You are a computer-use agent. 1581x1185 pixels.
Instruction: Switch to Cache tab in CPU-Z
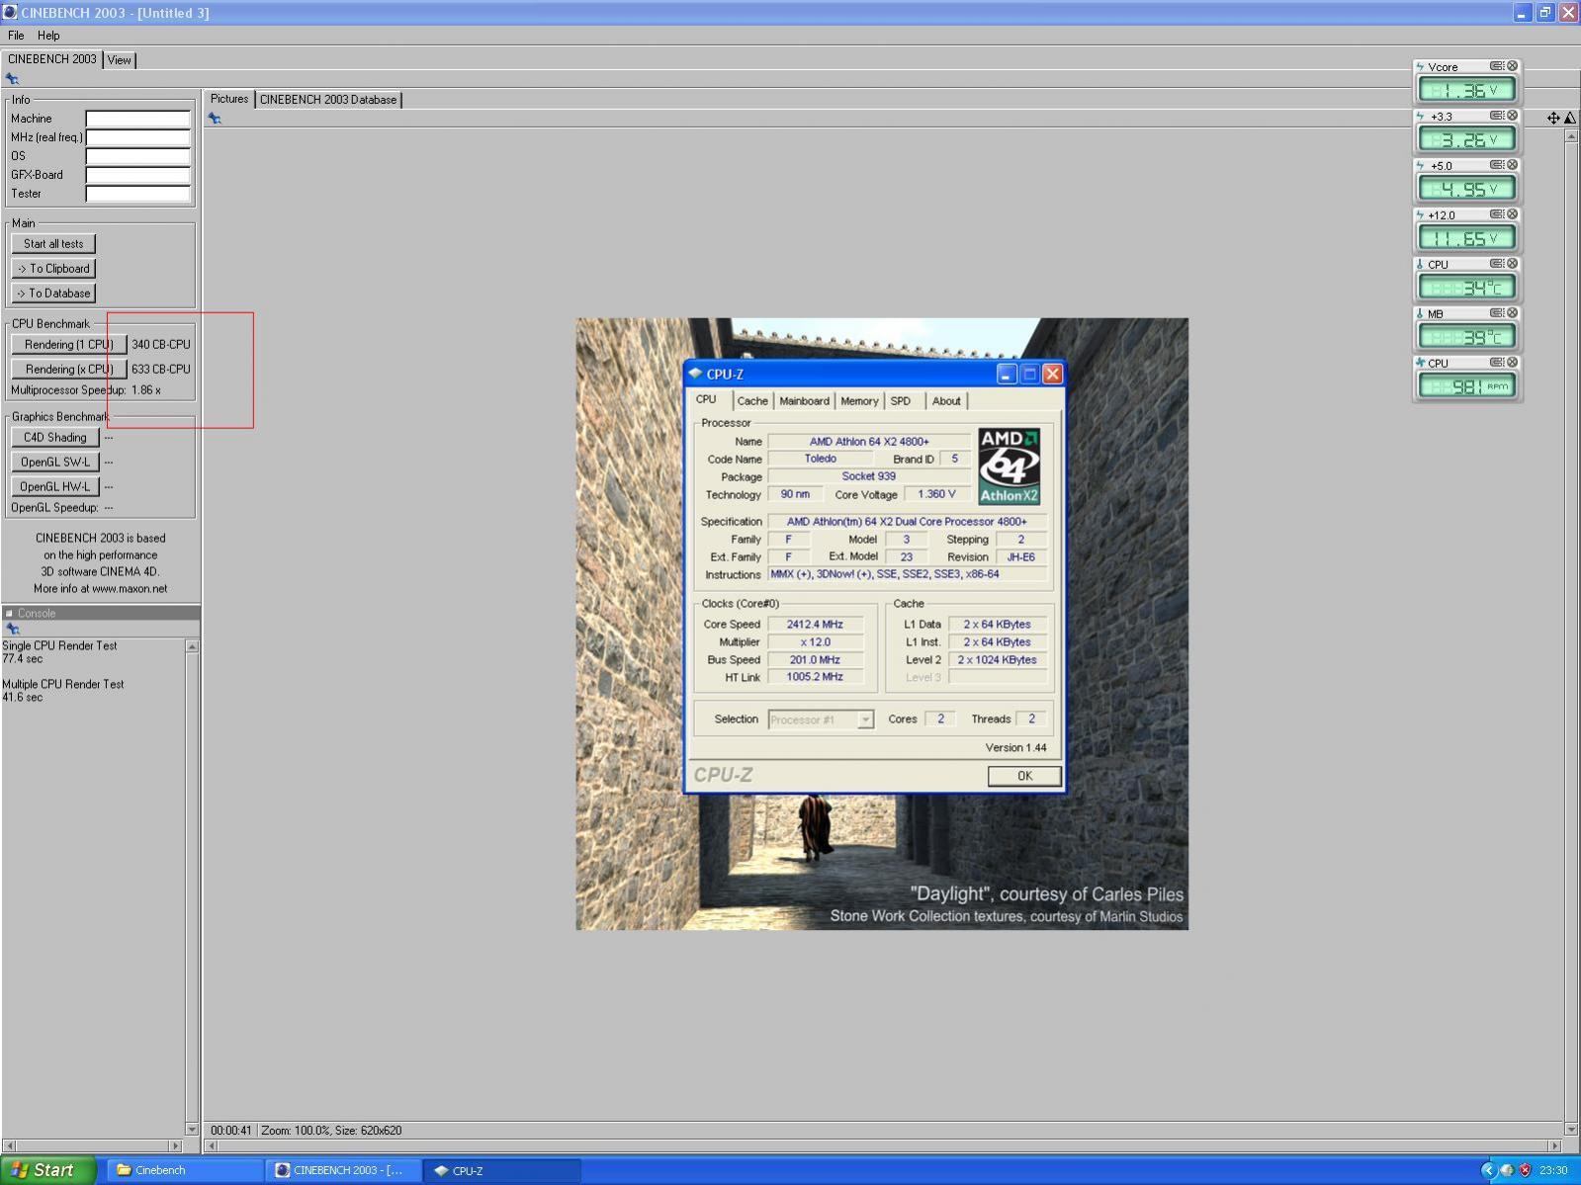tap(752, 401)
